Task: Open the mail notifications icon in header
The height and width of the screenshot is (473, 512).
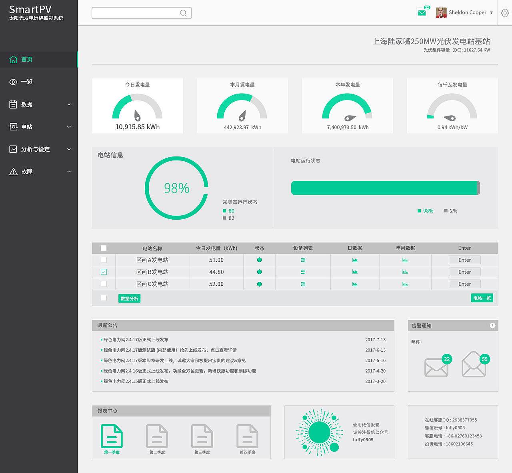Action: pyautogui.click(x=422, y=13)
